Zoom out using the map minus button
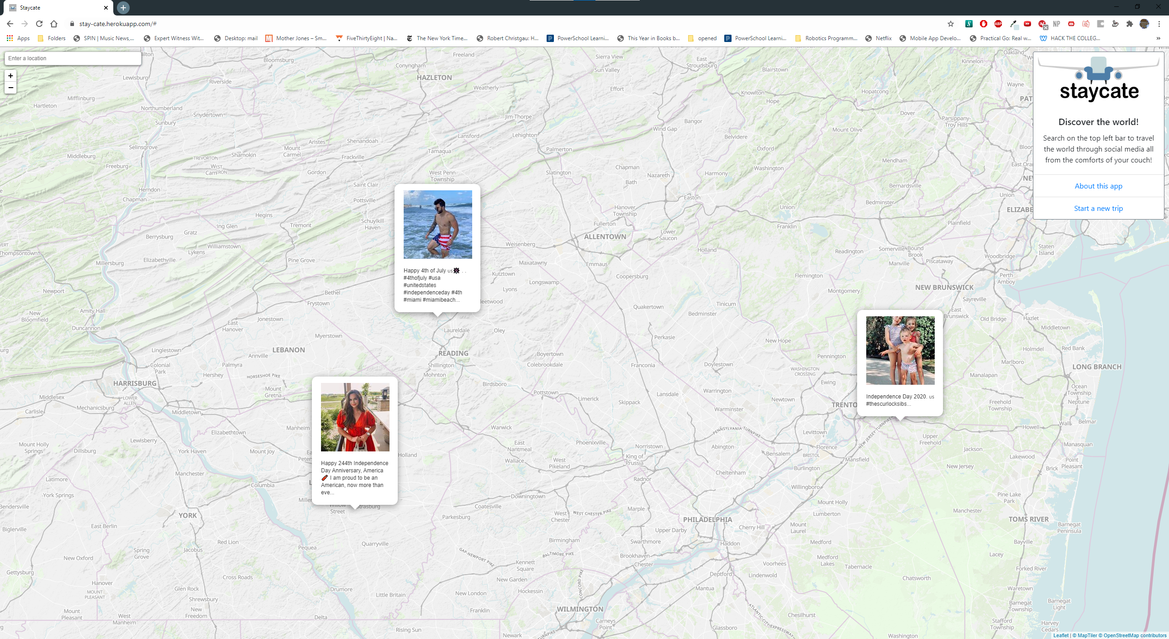Viewport: 1169px width, 639px height. point(11,88)
